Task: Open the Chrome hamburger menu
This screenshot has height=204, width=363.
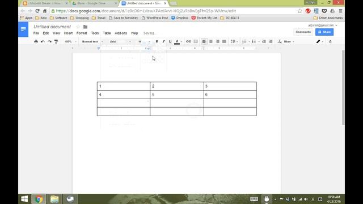Action: [x=340, y=11]
